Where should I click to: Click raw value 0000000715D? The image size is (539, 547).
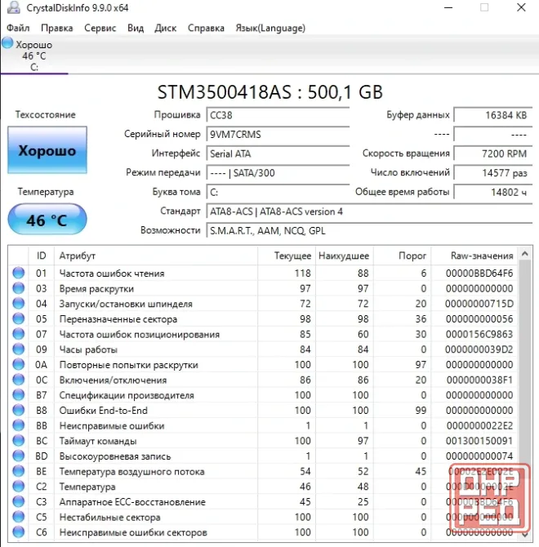coord(479,304)
